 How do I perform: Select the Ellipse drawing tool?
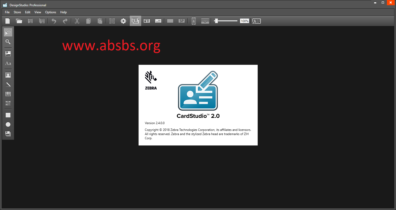[8, 124]
